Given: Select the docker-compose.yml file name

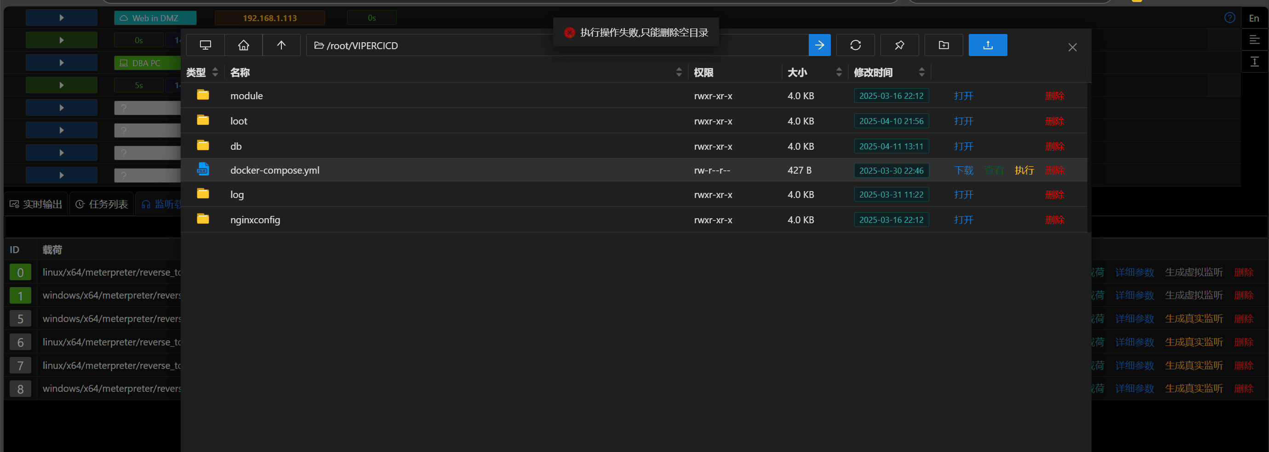Looking at the screenshot, I should (275, 170).
